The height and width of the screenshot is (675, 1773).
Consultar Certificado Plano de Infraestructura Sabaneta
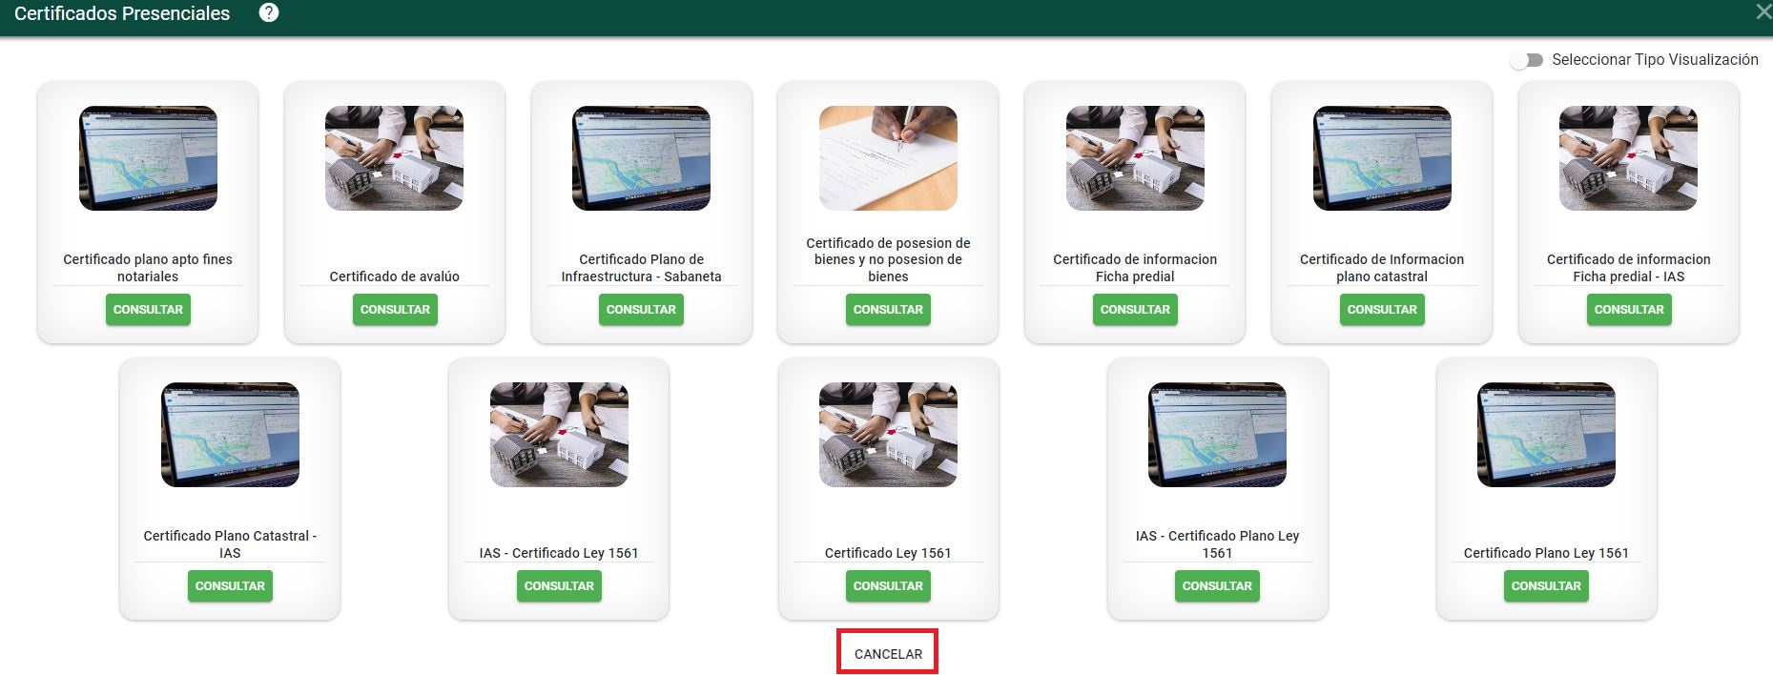click(x=641, y=309)
